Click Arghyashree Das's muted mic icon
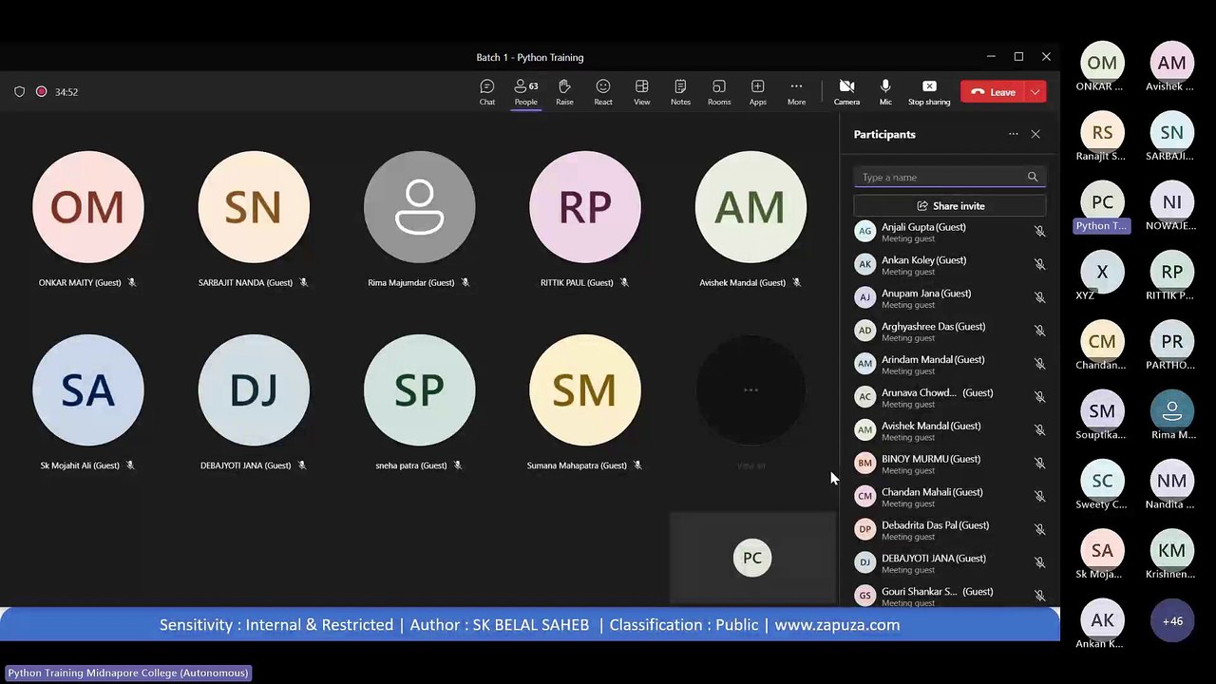 coord(1039,332)
